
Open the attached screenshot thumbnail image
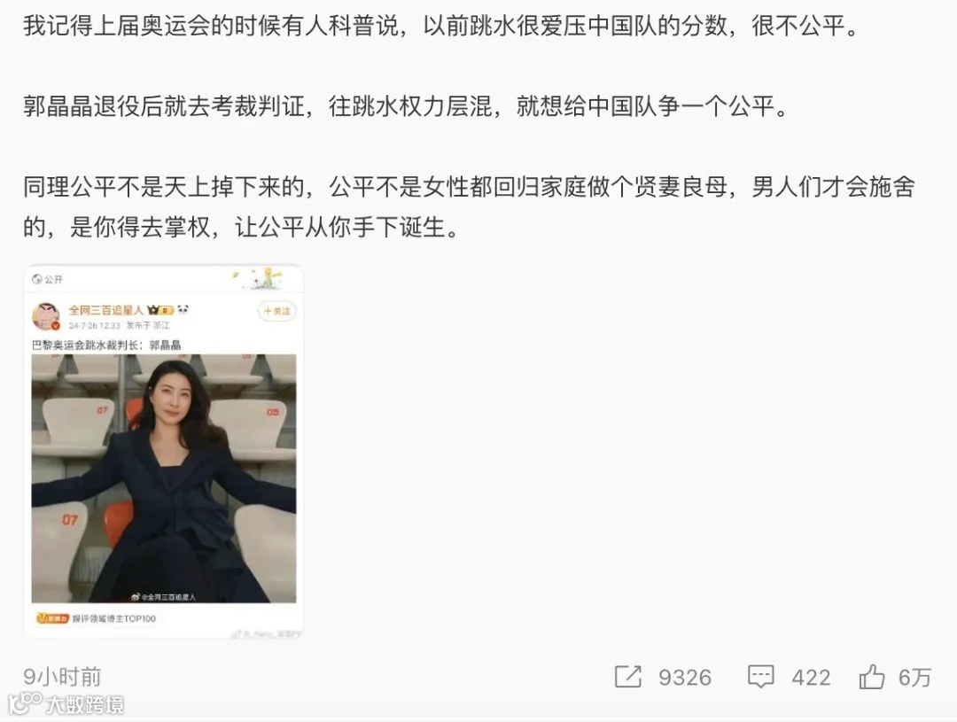click(164, 452)
